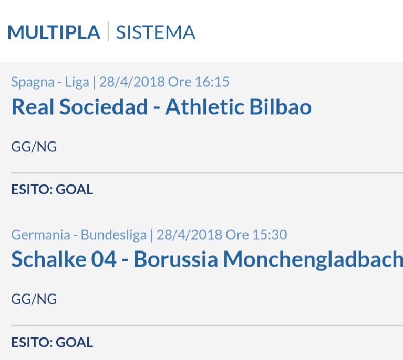The width and height of the screenshot is (403, 360).
Task: Open the Real Sociedad team name
Action: 80,107
